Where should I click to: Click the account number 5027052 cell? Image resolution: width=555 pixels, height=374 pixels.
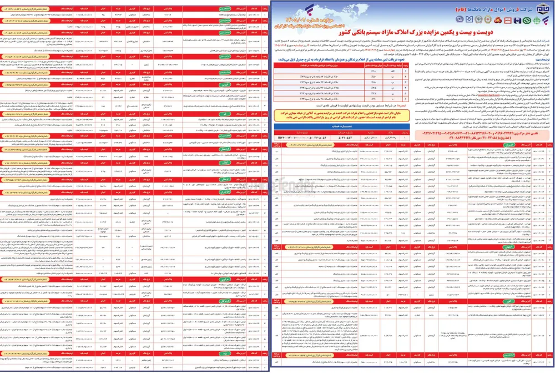tap(345, 138)
